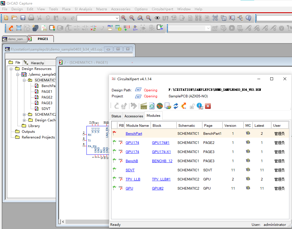Open the BenchB module link

click(x=132, y=161)
